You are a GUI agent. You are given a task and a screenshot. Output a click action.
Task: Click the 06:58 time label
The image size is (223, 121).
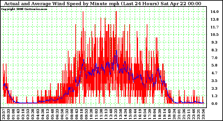click(x=62, y=114)
